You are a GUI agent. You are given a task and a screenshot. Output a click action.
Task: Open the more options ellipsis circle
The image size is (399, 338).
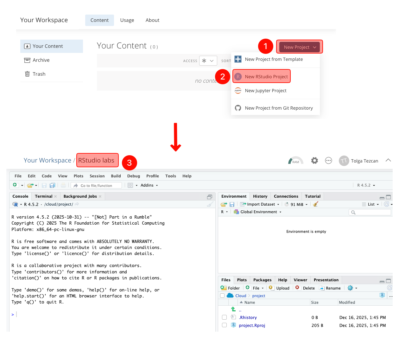coord(329,161)
